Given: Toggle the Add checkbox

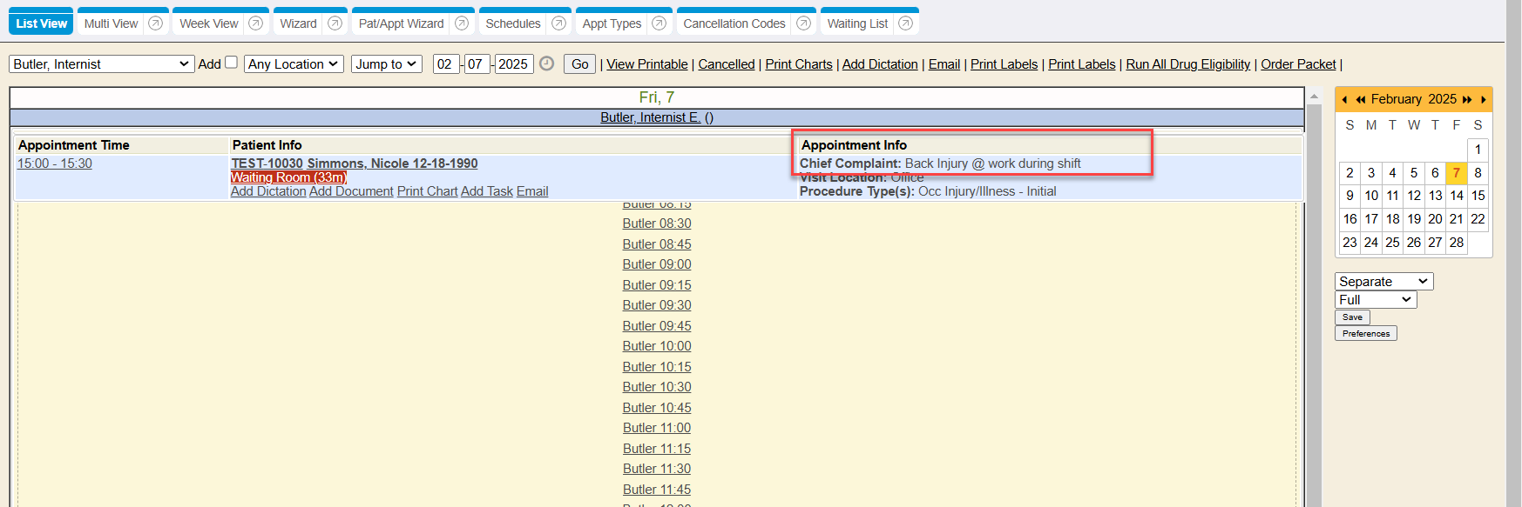Looking at the screenshot, I should (231, 63).
